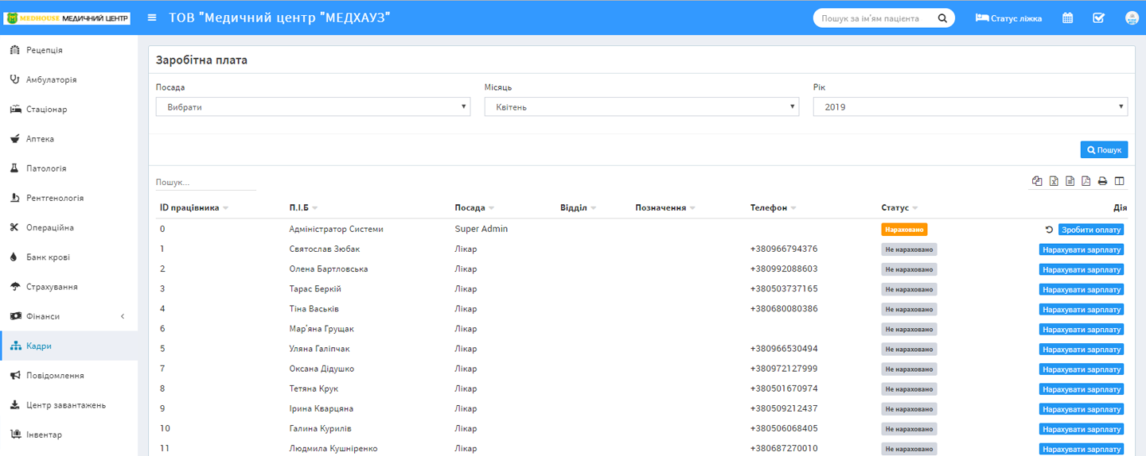This screenshot has height=456, width=1146.
Task: Sort by П.І.Б column
Action: [x=303, y=208]
